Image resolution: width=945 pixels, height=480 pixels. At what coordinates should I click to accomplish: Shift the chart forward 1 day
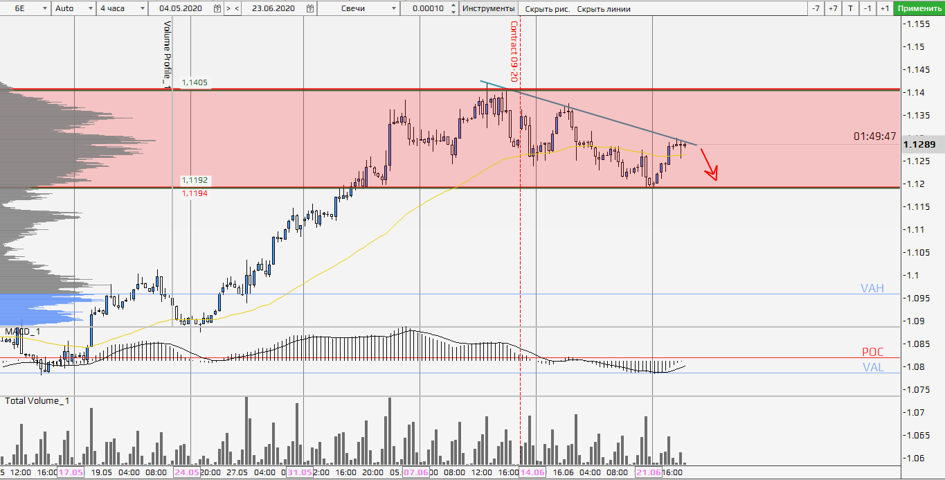[x=884, y=9]
